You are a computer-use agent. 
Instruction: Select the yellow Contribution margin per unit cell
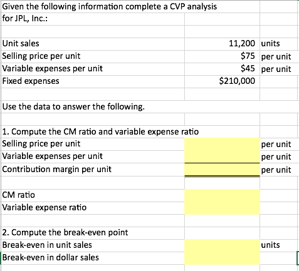[222, 170]
